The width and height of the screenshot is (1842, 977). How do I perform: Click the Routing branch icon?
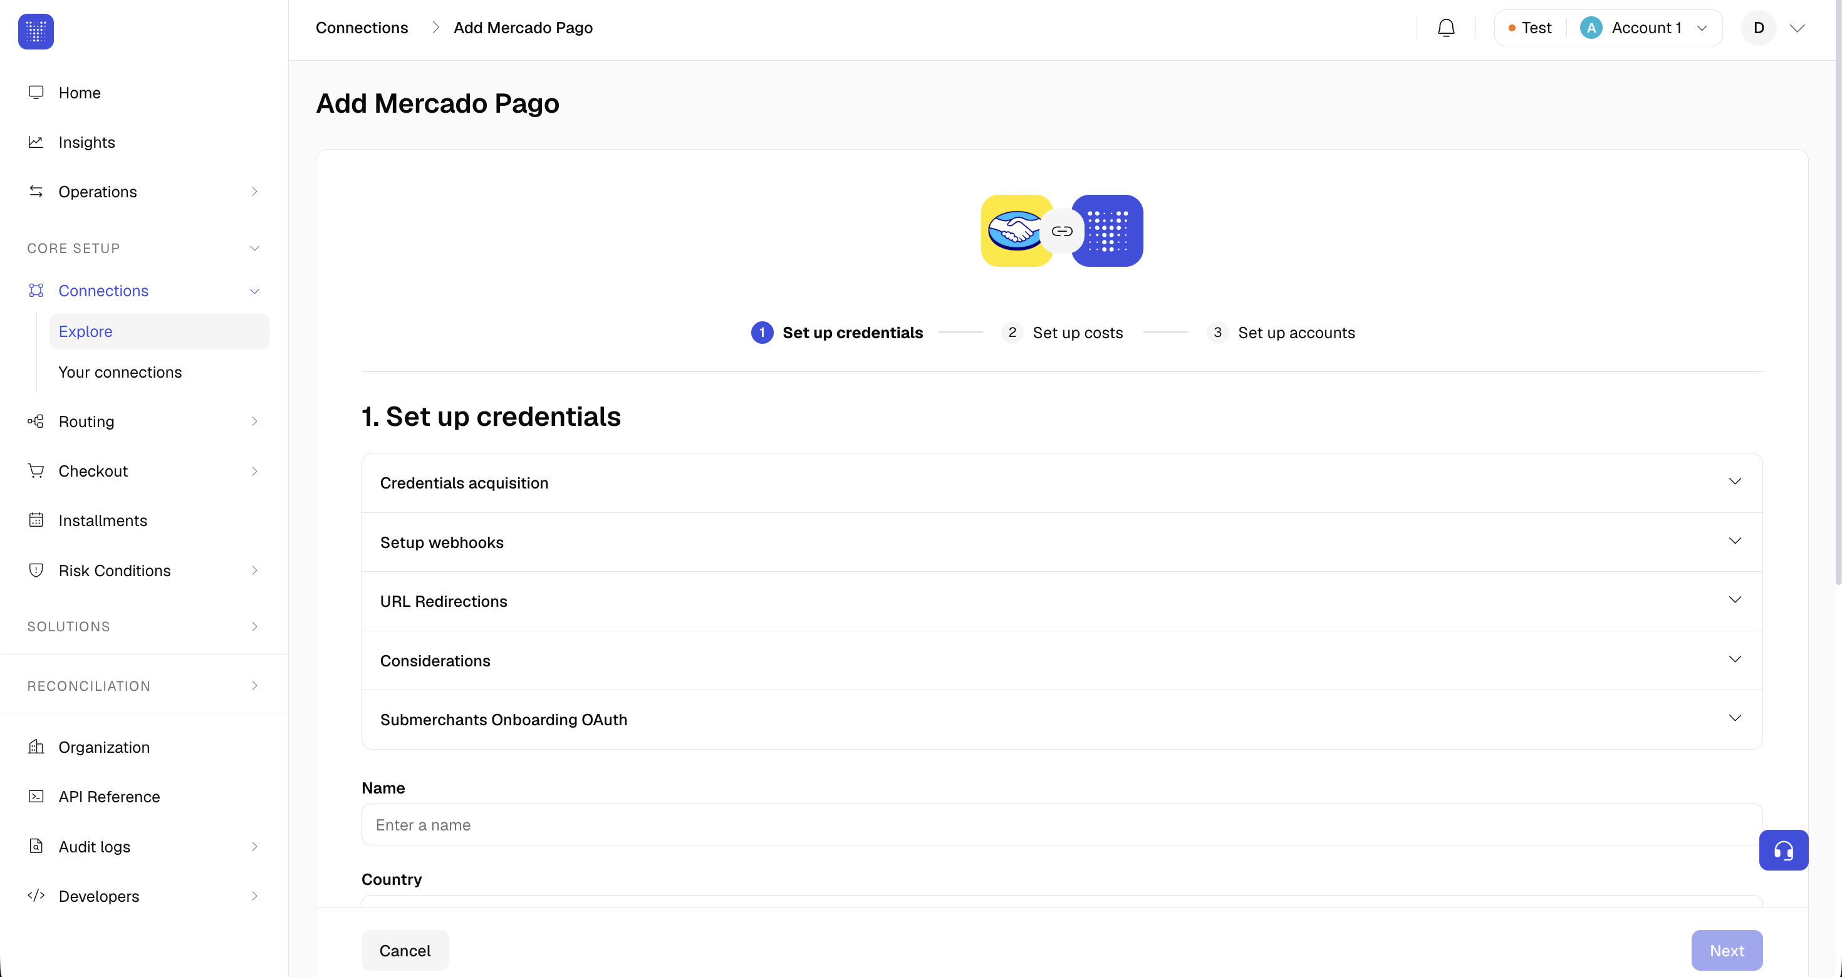36,421
